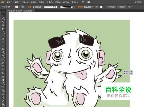Click the 首选项 button
This screenshot has width=144, height=107.
tap(122, 7)
